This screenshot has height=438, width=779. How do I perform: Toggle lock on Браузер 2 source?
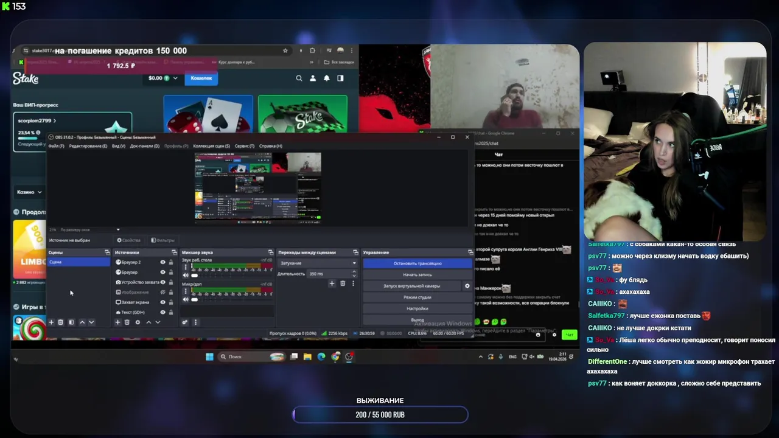[170, 262]
